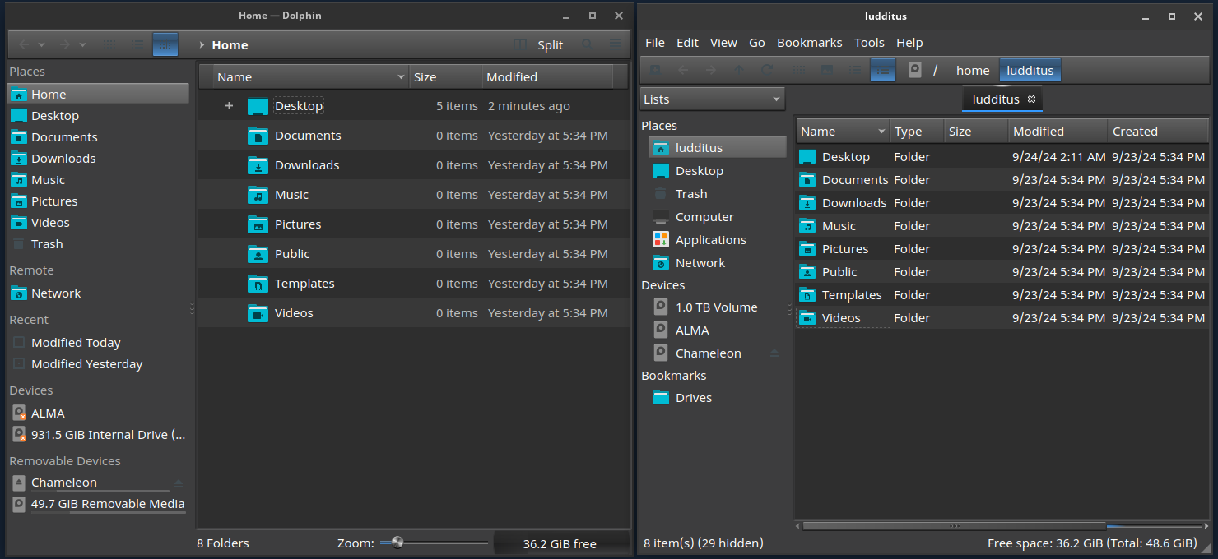This screenshot has width=1218, height=559.
Task: Select the active detailed list view button
Action: 882,71
